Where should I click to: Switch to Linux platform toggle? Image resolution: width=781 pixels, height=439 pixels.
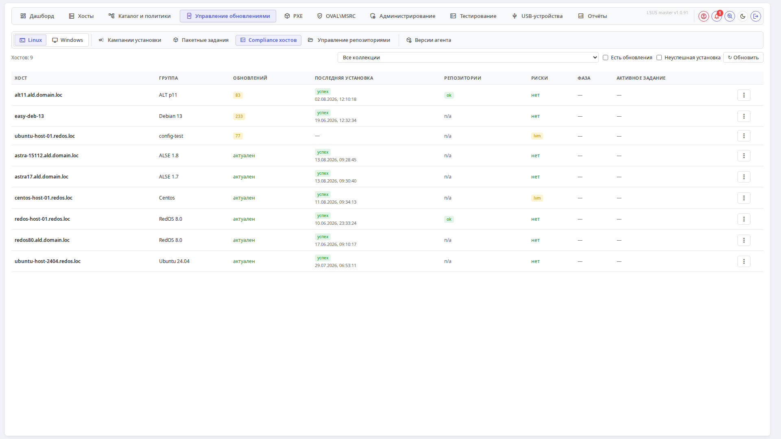31,40
